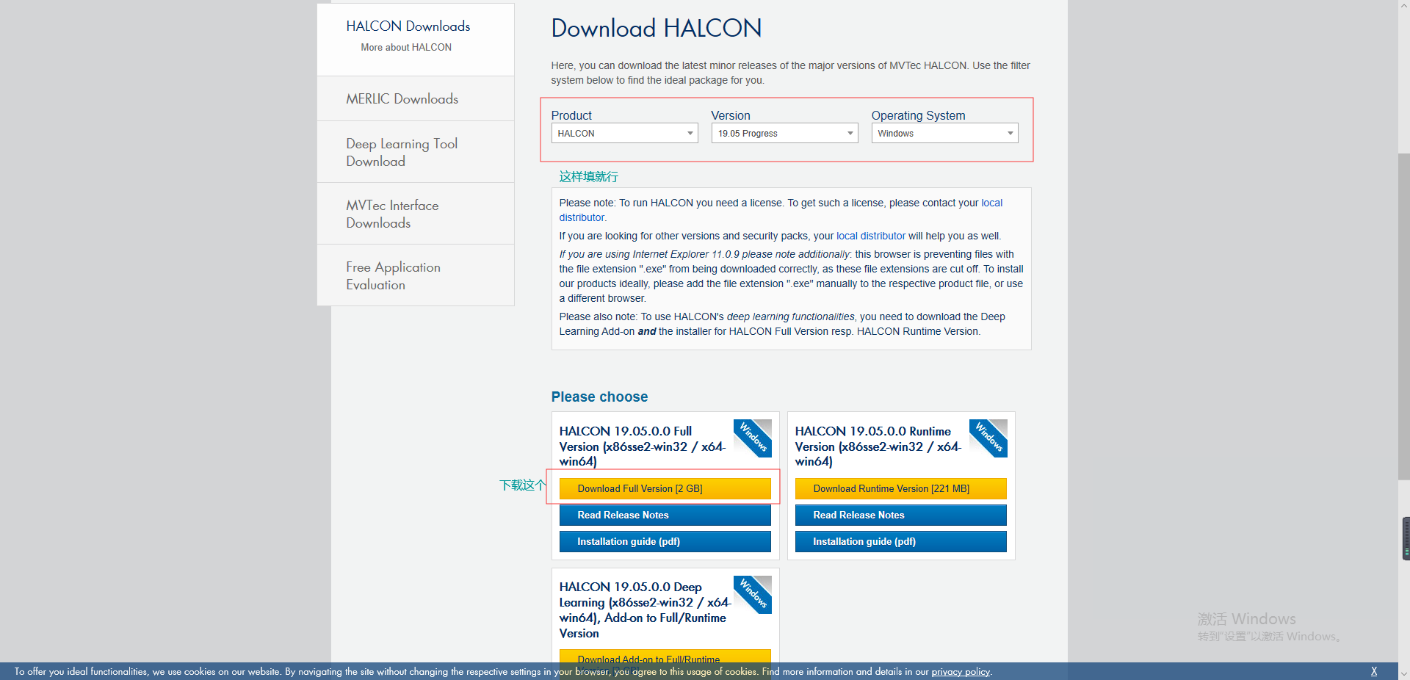This screenshot has width=1410, height=680.
Task: Navigate to MVTec Interface Downloads
Action: [x=393, y=214]
